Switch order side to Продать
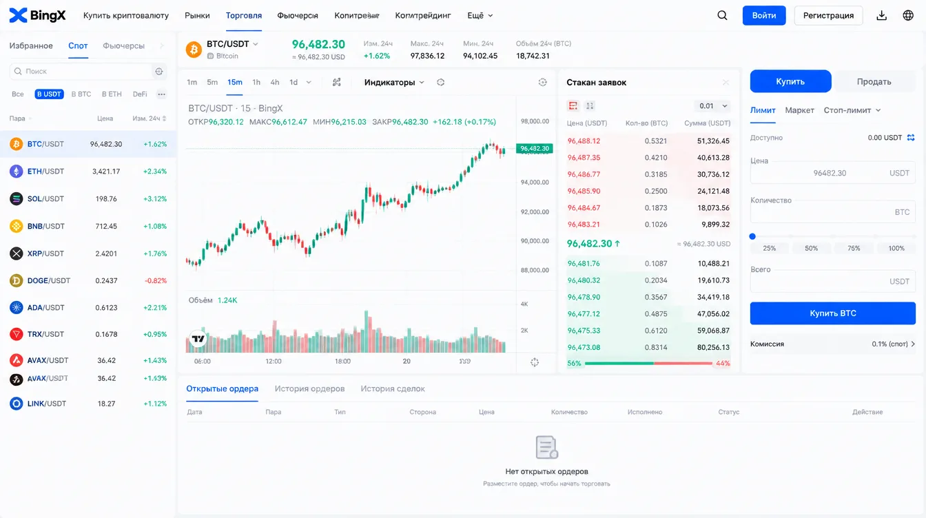 pos(874,81)
